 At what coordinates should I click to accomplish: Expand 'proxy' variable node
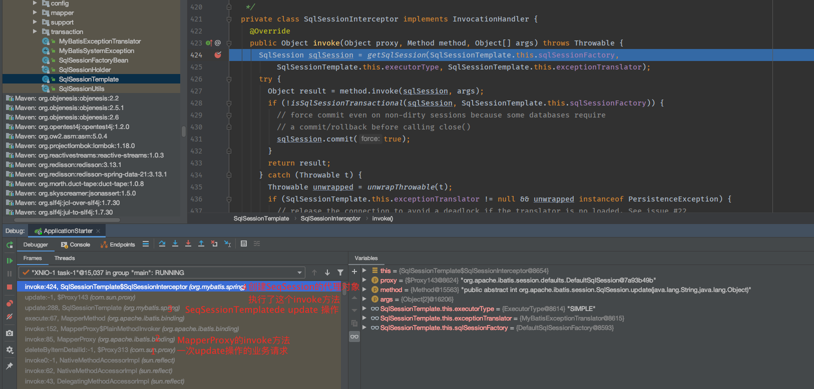click(x=364, y=280)
